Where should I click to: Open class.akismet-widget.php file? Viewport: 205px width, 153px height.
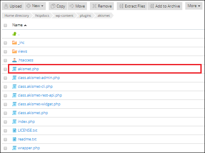click(x=39, y=104)
